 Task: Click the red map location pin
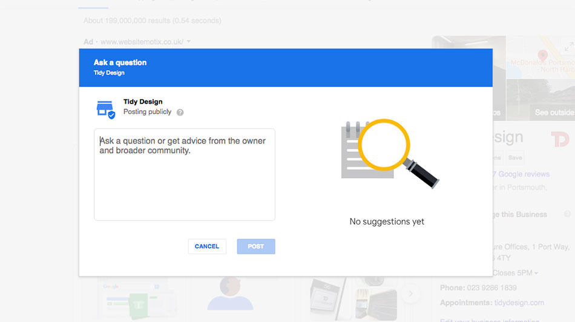tap(543, 56)
